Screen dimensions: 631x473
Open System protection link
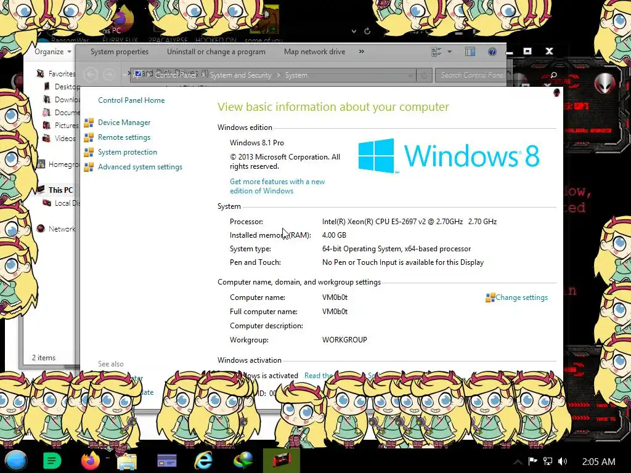coord(127,152)
